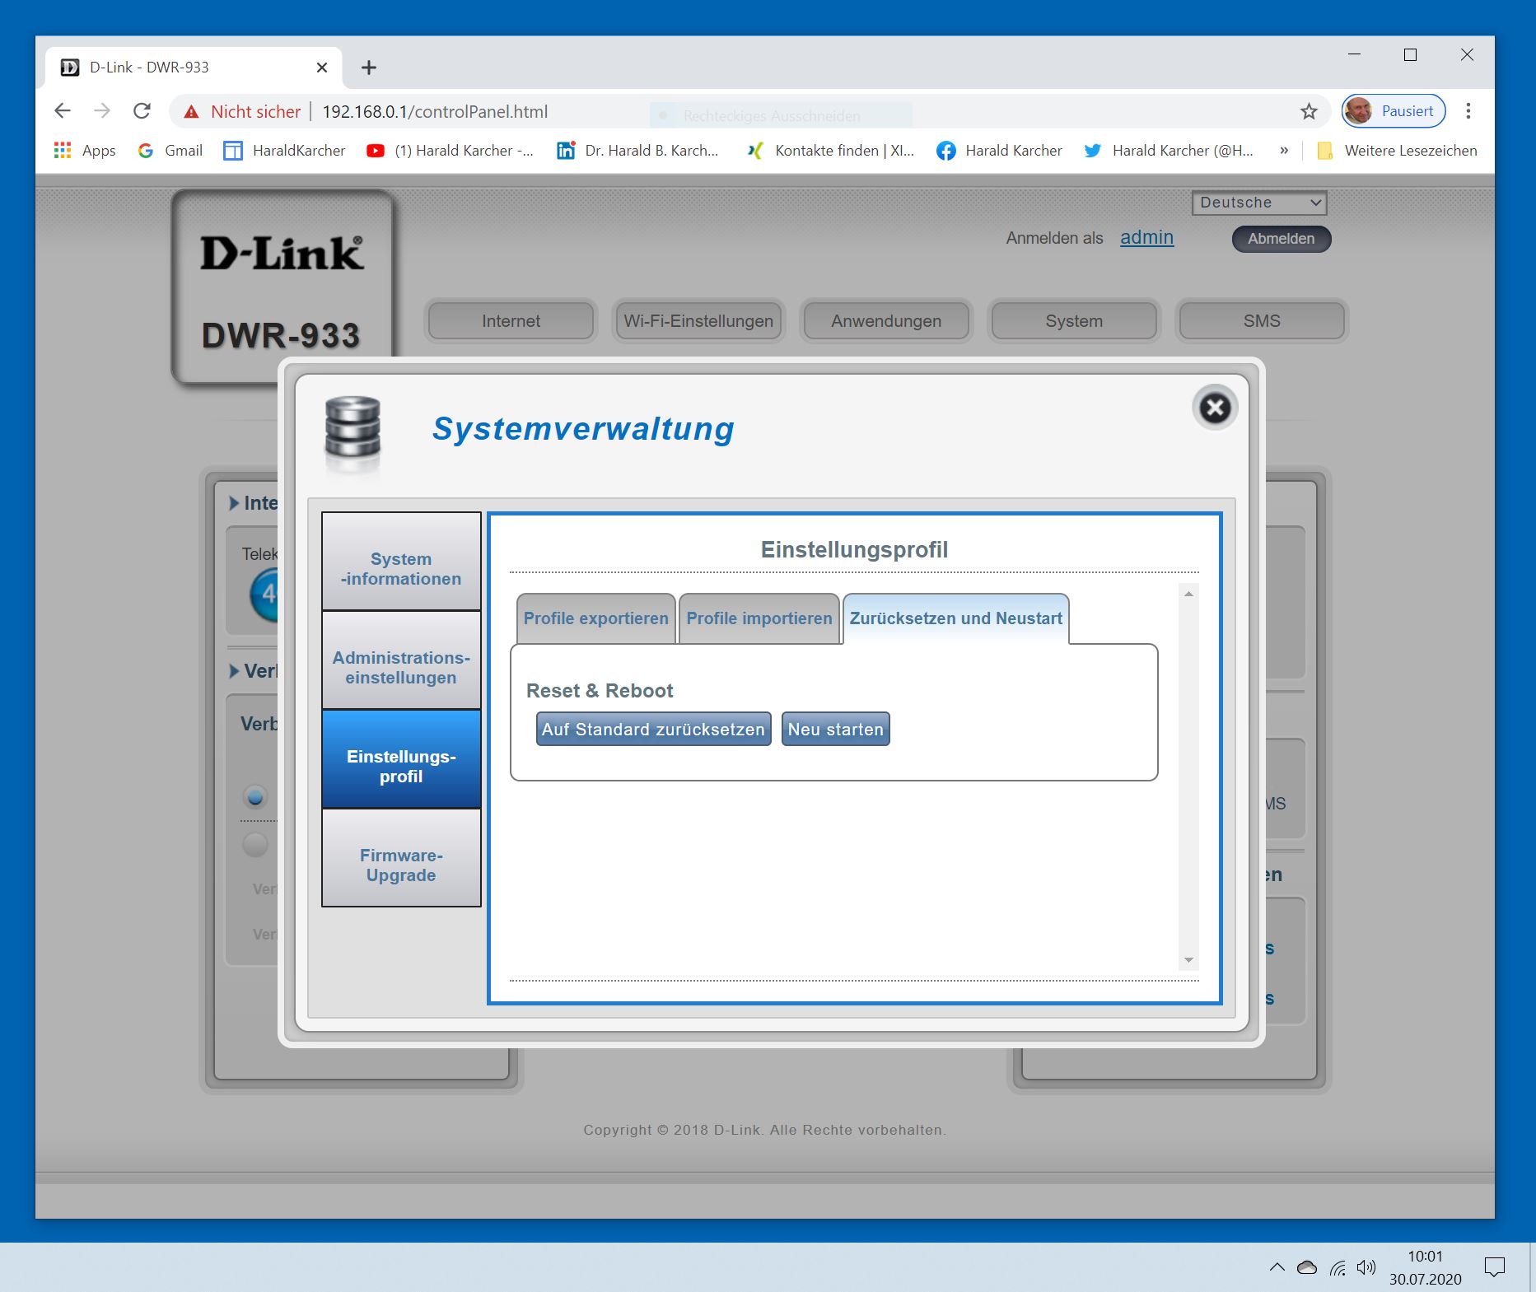Open the Windows notification center

[x=1494, y=1267]
